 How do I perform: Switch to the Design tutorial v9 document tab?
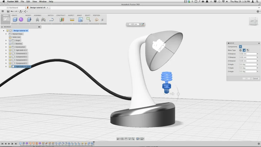coord(38,8)
